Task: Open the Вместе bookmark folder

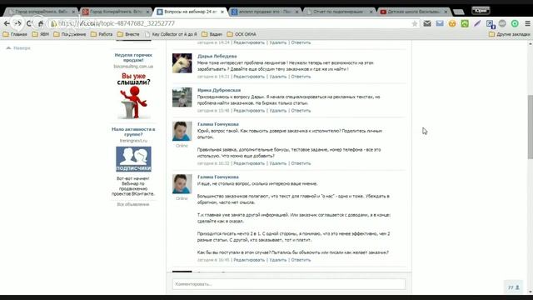Action: (128, 34)
